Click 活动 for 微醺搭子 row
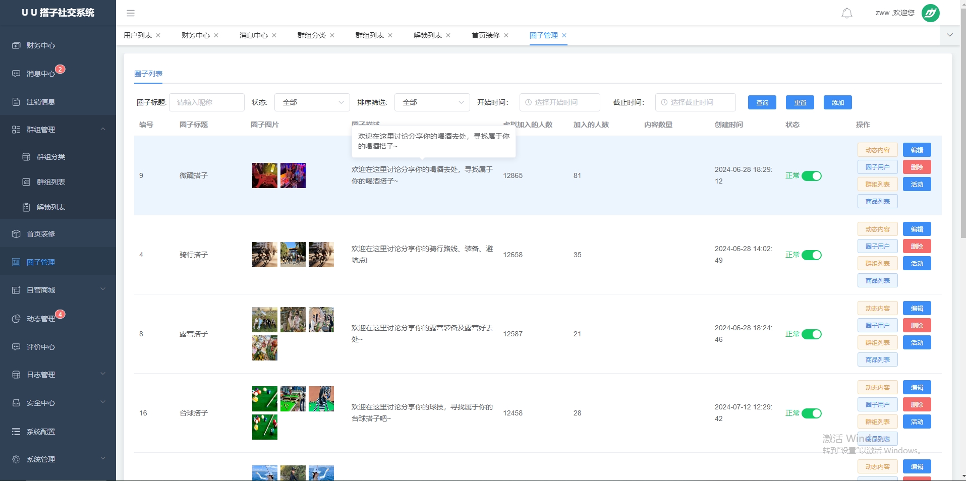The width and height of the screenshot is (966, 481). (917, 184)
